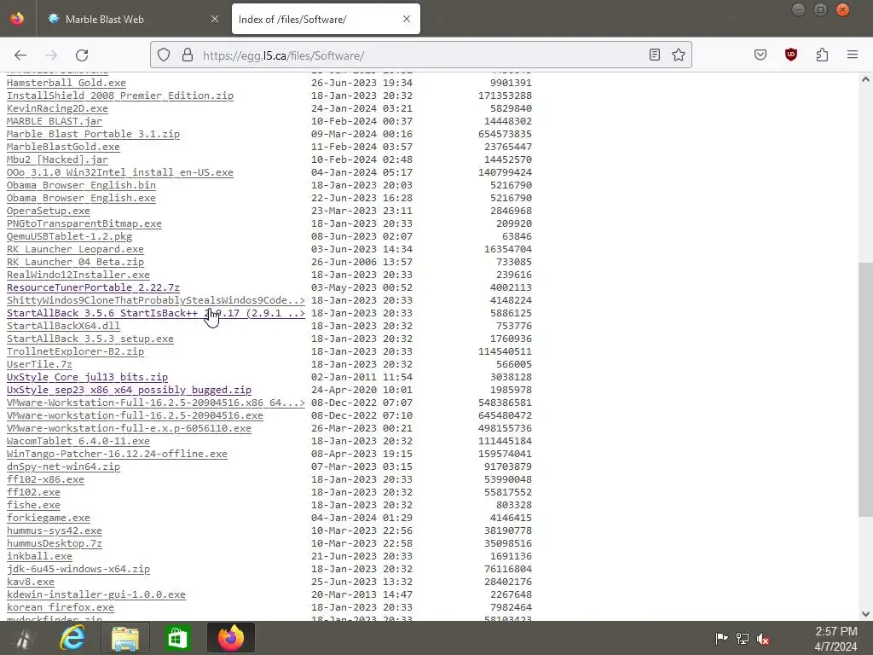Click RK_Launcher_04_Beta.zip link
Viewport: 873px width, 655px height.
pyautogui.click(x=75, y=263)
